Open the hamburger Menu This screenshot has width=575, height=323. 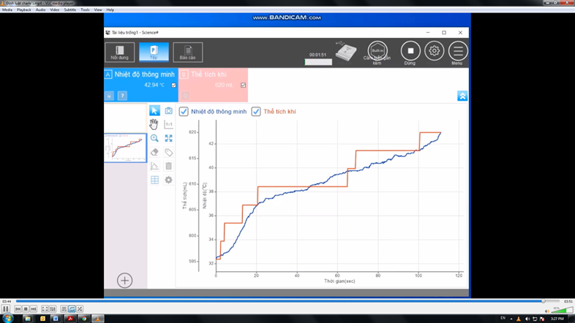[x=458, y=51]
